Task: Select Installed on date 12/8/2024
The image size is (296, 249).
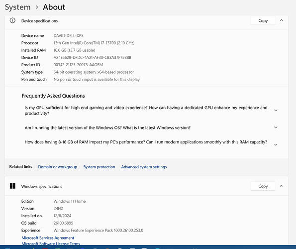Action: [62, 216]
